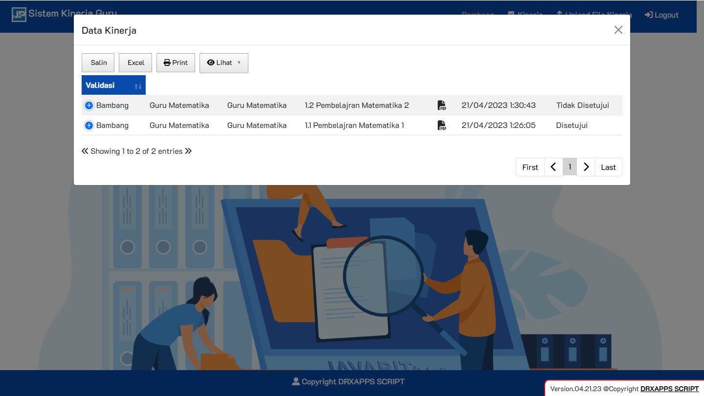Expand row details for Pembelajran Matematika 1
The image size is (704, 396).
pos(89,125)
